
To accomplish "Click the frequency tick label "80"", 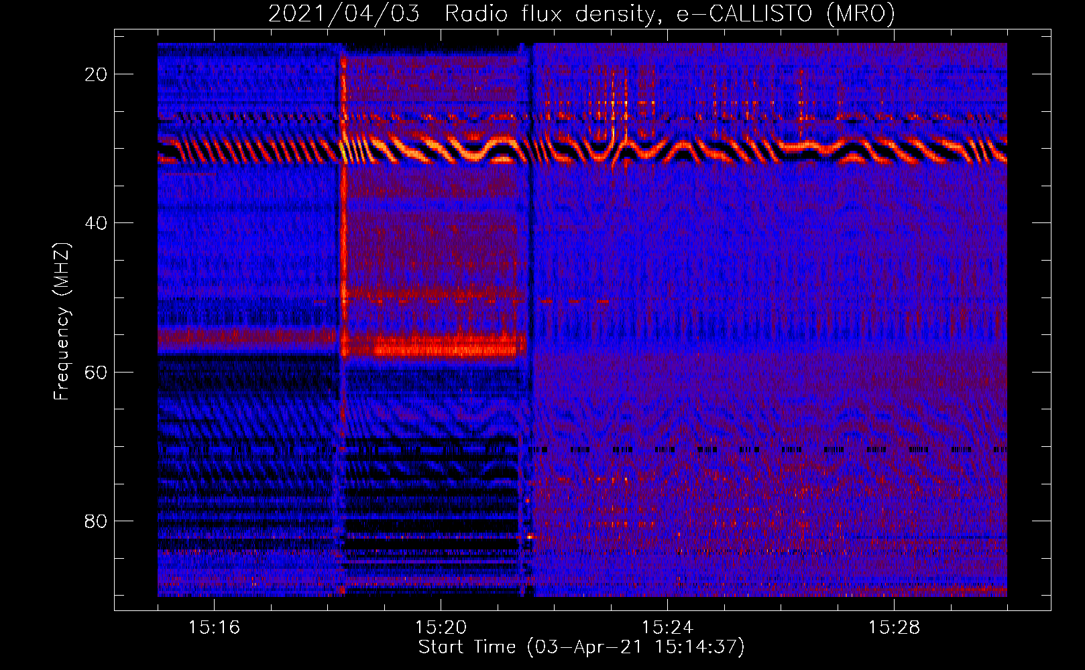I will coord(96,521).
